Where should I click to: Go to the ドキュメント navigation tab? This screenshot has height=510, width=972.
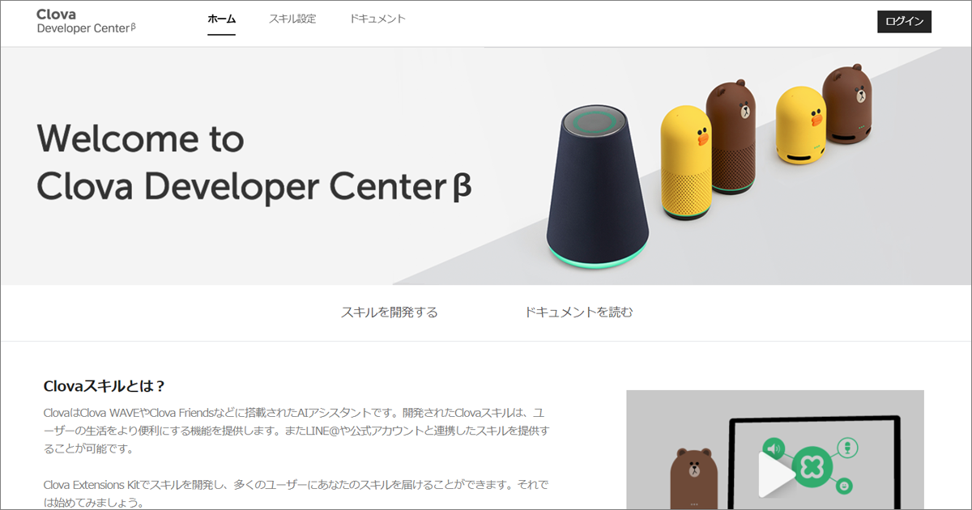[377, 19]
